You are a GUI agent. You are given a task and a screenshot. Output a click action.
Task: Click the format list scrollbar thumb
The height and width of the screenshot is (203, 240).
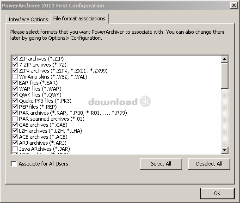click(224, 75)
